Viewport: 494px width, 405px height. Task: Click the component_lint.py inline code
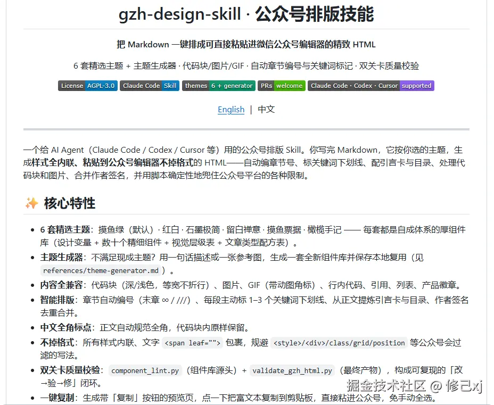[x=145, y=370]
